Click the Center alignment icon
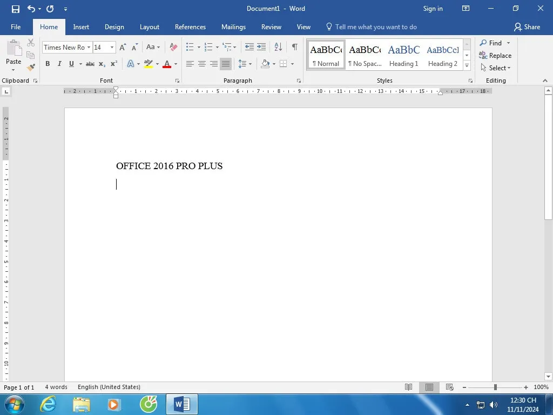 click(x=202, y=64)
